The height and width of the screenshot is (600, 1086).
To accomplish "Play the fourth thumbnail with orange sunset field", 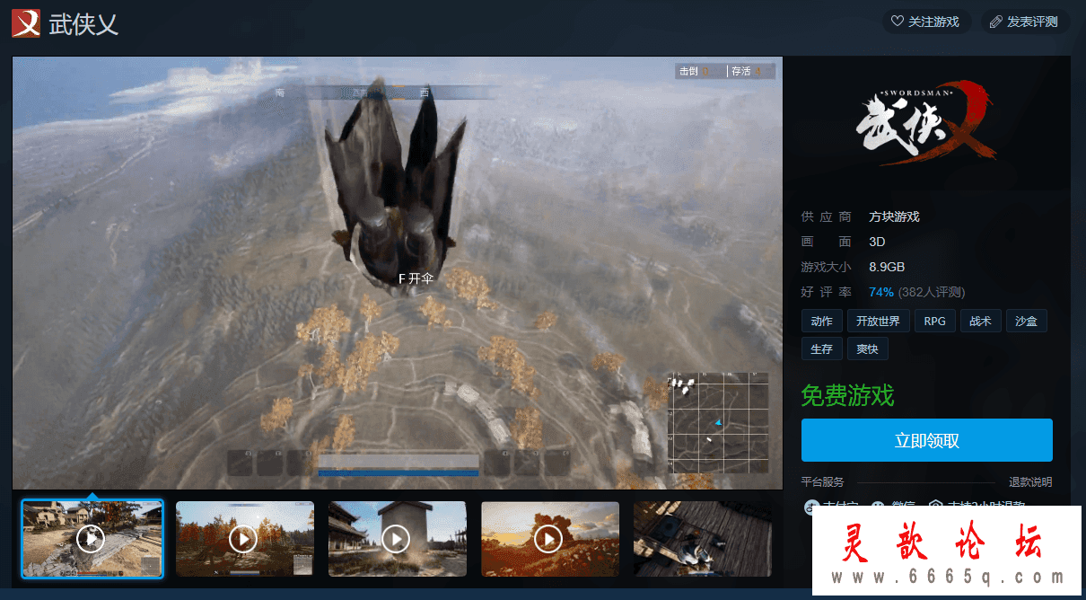I will point(550,539).
